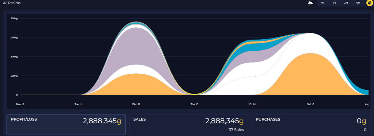Choose the 3M time range

point(346,3)
